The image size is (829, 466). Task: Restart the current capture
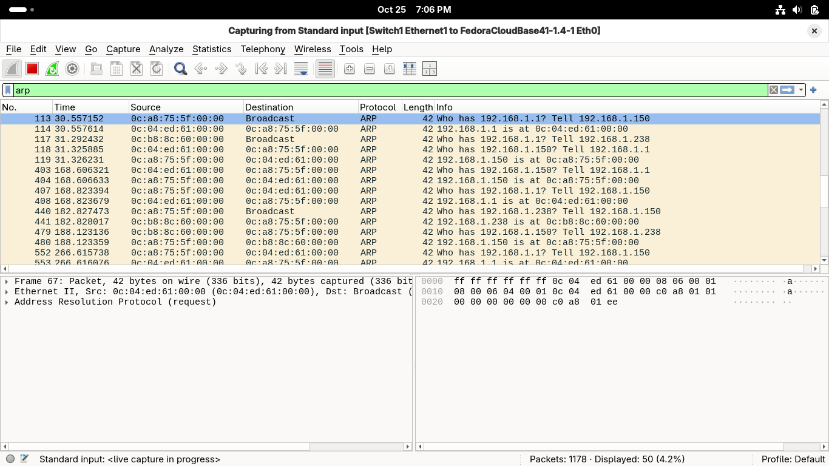coord(52,69)
